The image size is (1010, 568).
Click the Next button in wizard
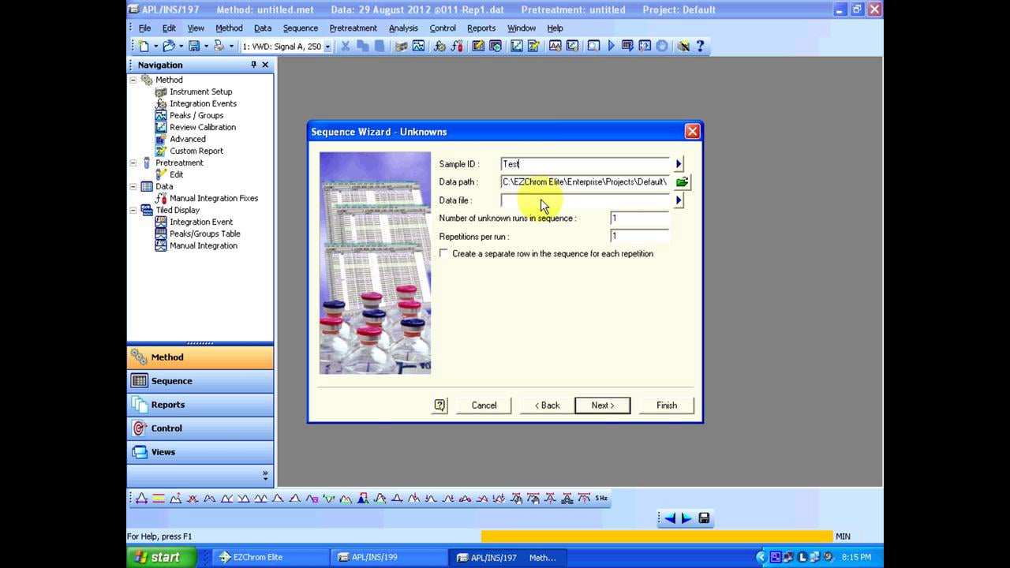[x=603, y=405]
